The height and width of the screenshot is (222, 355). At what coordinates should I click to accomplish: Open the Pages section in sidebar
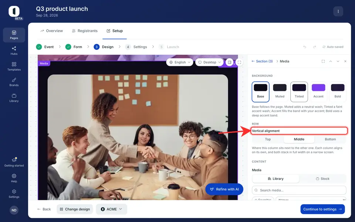[x=14, y=35]
